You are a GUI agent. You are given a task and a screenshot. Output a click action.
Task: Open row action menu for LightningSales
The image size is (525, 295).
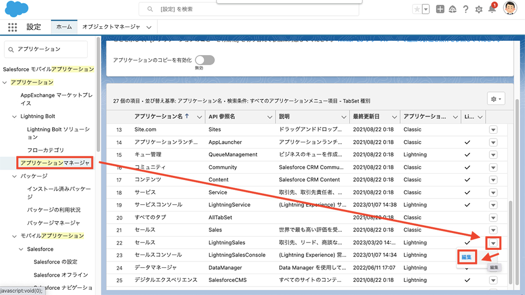(493, 243)
